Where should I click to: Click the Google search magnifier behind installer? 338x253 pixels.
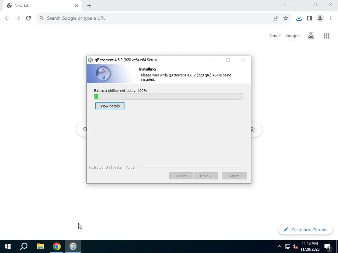coord(85,129)
